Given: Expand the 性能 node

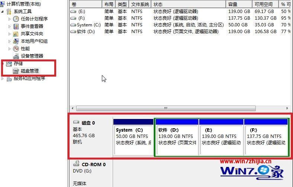Looking at the screenshot, I should pyautogui.click(x=9, y=49).
